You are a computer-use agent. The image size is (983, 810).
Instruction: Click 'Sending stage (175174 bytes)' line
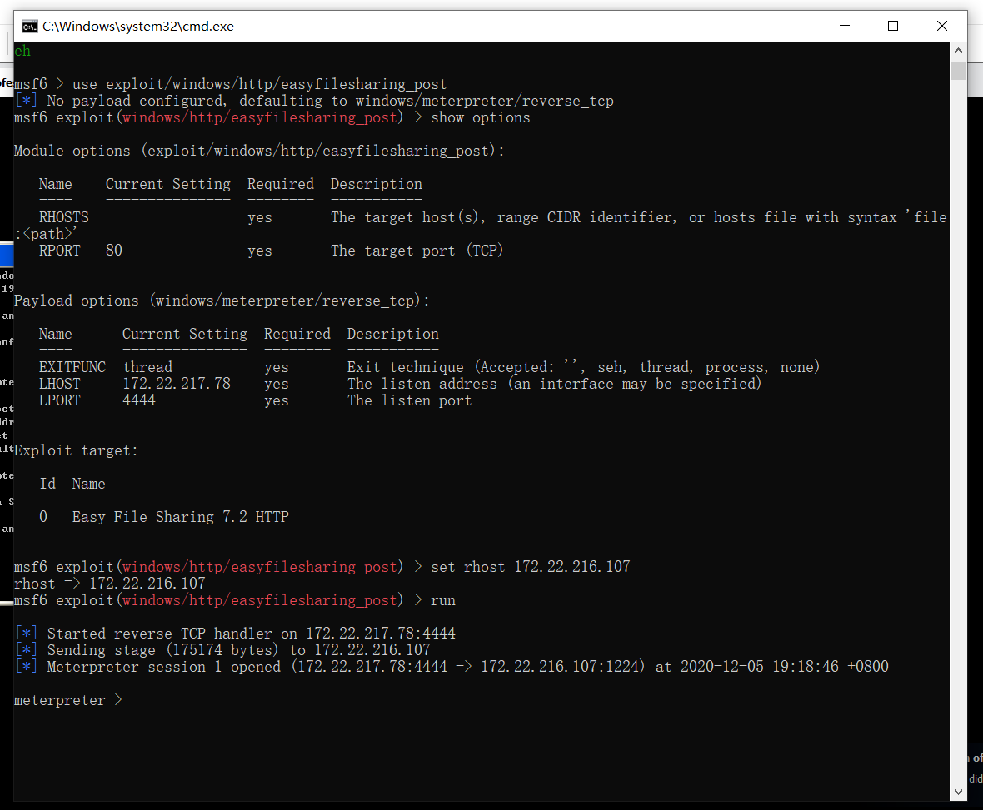click(223, 649)
